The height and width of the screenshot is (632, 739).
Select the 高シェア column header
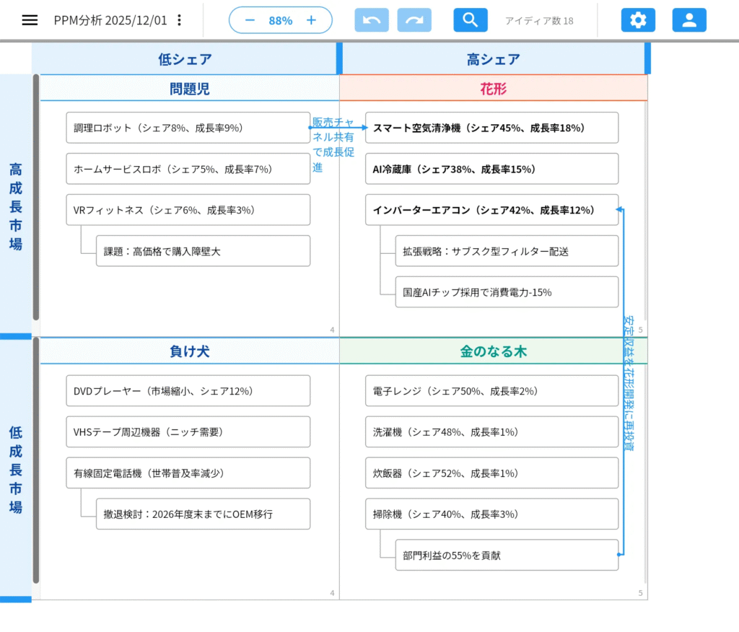click(x=493, y=59)
